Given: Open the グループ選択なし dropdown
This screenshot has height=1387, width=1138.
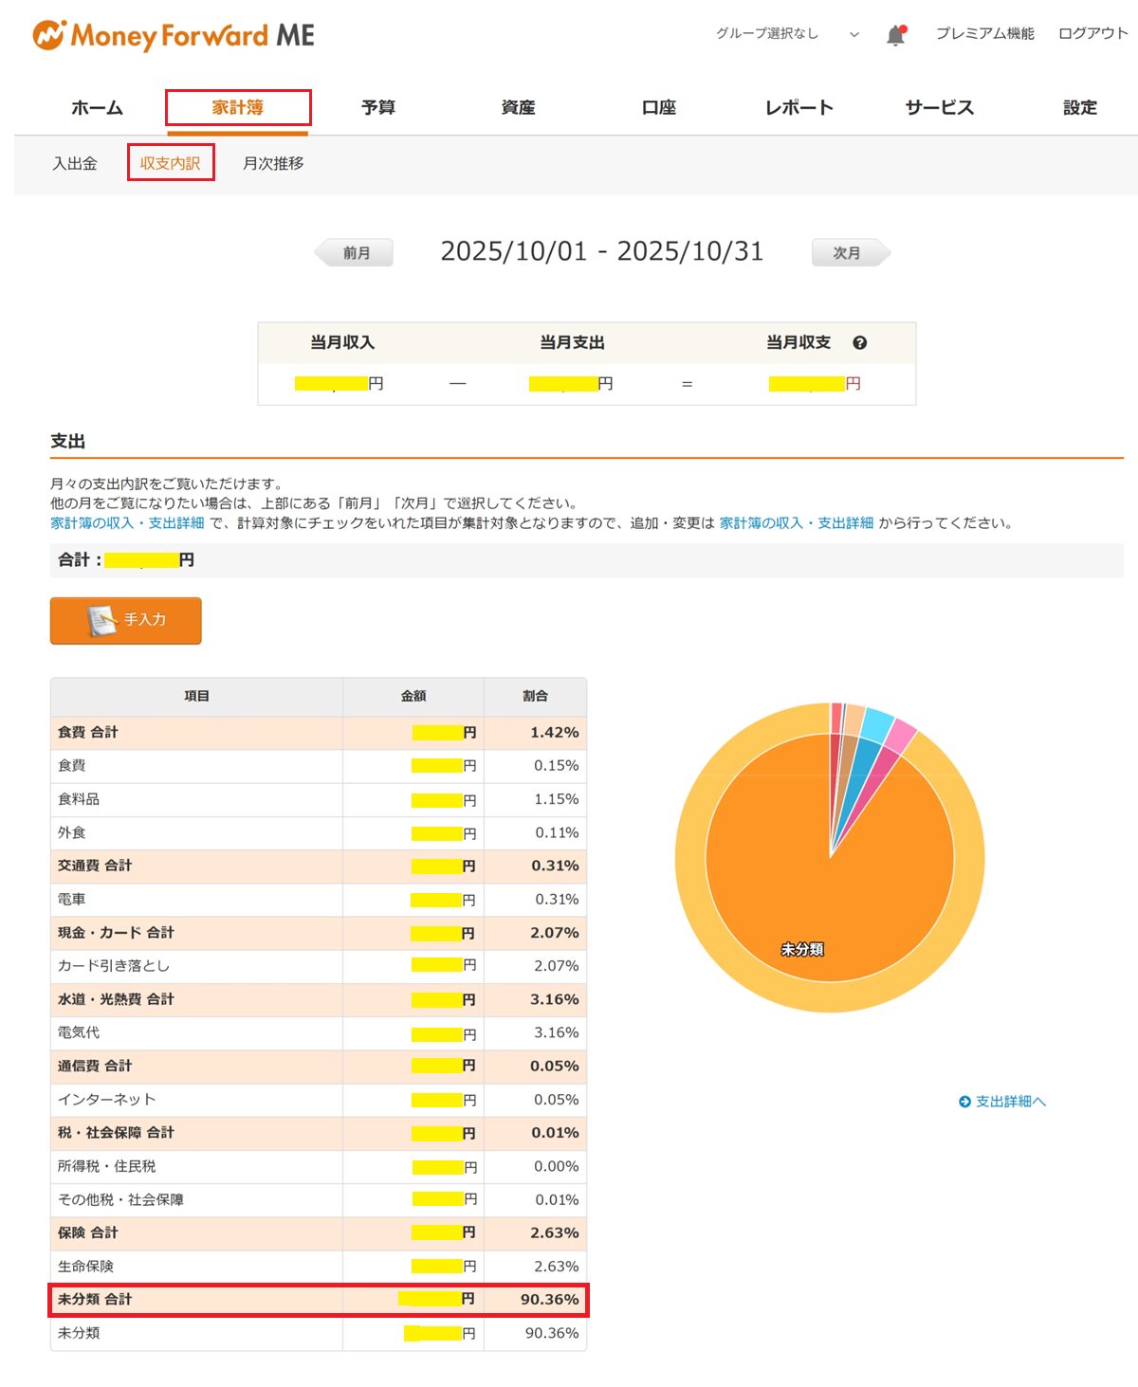Looking at the screenshot, I should [786, 34].
